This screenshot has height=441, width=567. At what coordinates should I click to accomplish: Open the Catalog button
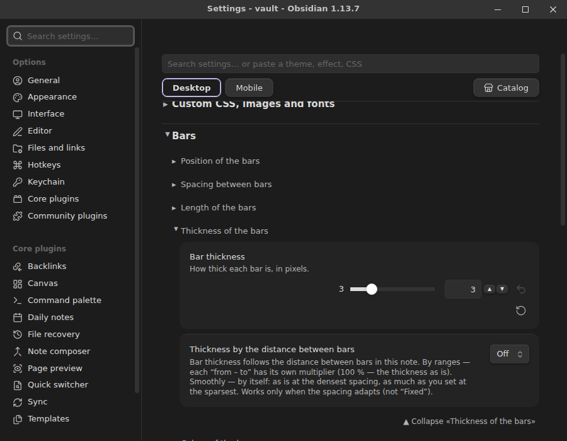[x=506, y=88]
